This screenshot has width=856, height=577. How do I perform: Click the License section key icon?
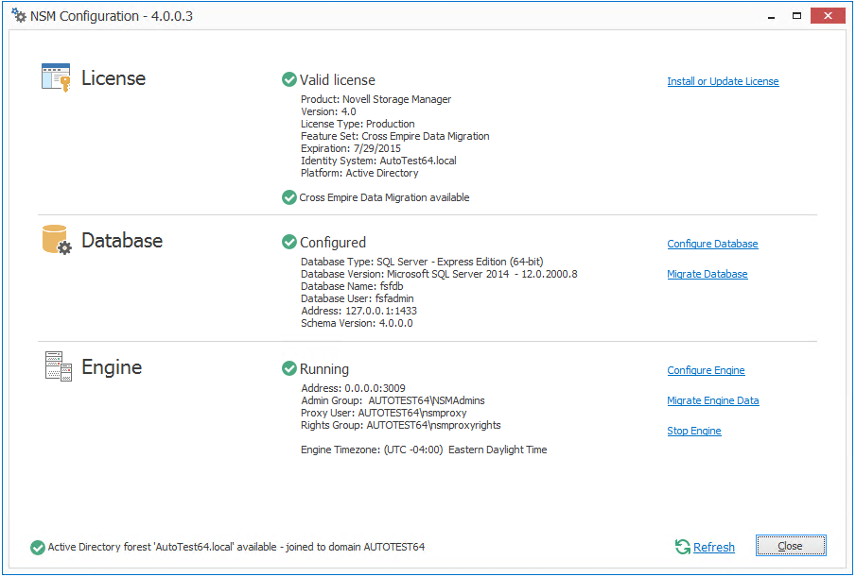click(x=56, y=77)
